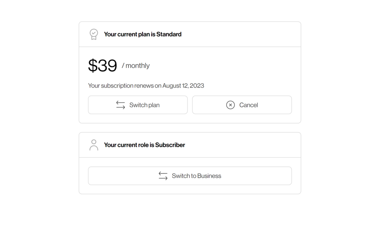Screen dimensions: 376x231
Task: Click the "Switch plan" text label
Action: 144,105
